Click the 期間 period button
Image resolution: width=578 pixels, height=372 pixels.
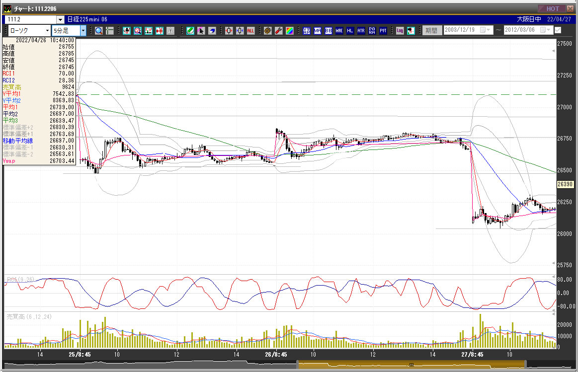[432, 31]
